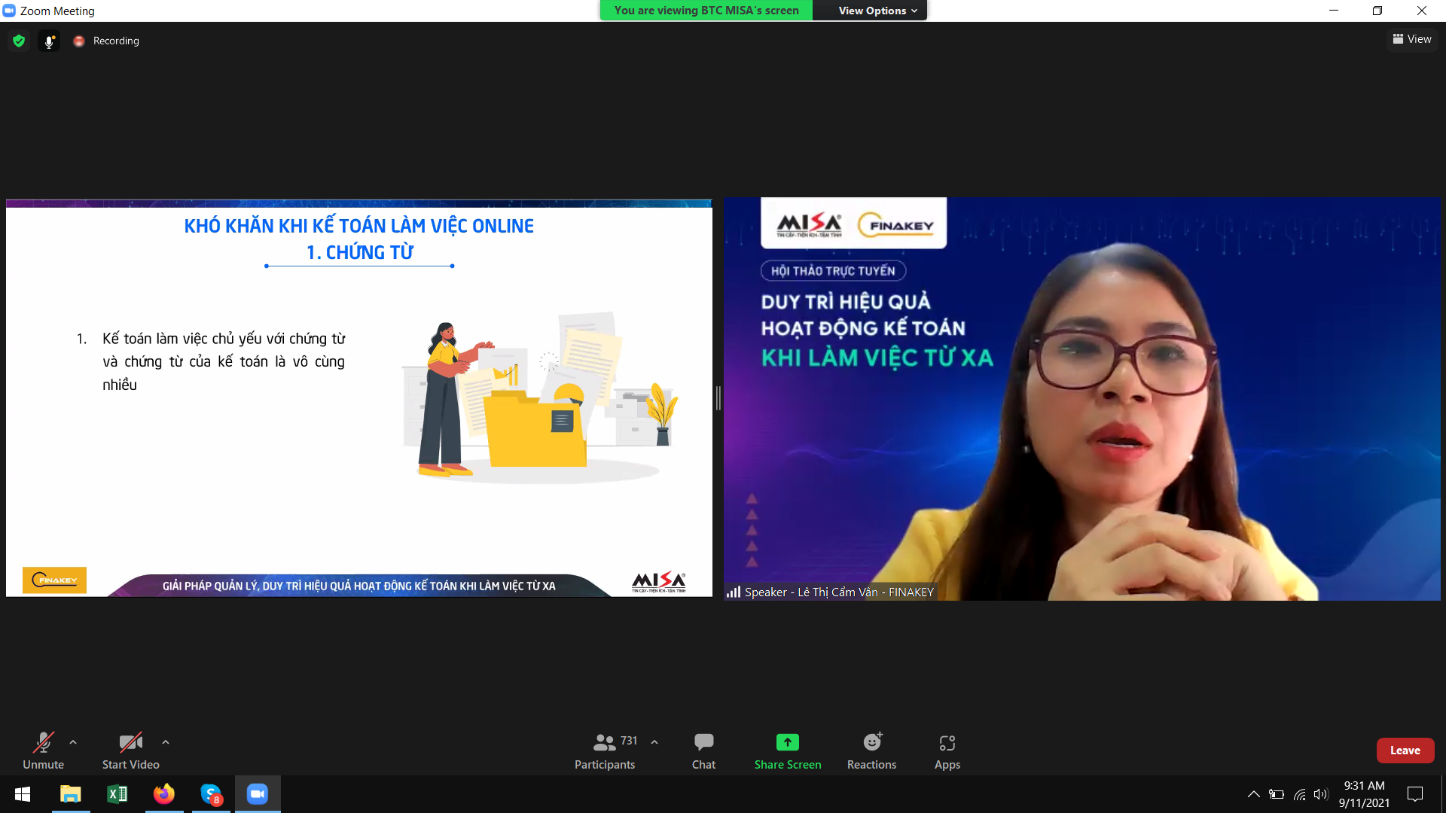Open the Participants list
The width and height of the screenshot is (1446, 813).
(x=605, y=751)
